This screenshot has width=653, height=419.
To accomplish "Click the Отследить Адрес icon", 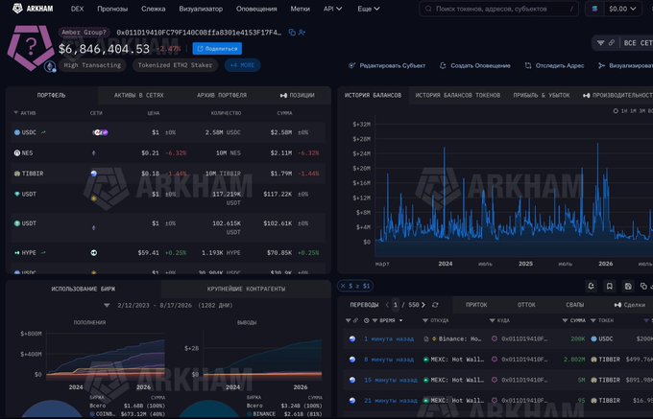I will coord(528,65).
